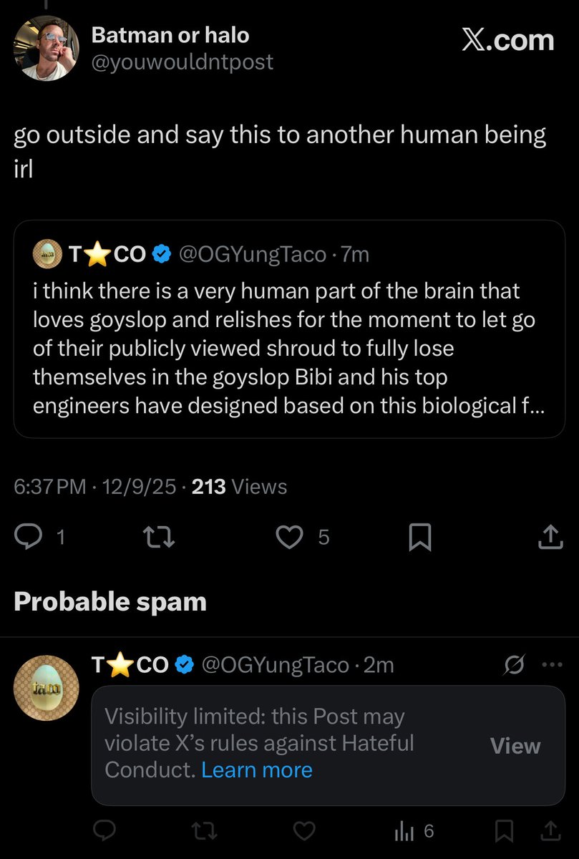Bookmark the main post
Image resolution: width=579 pixels, height=859 pixels.
[419, 538]
